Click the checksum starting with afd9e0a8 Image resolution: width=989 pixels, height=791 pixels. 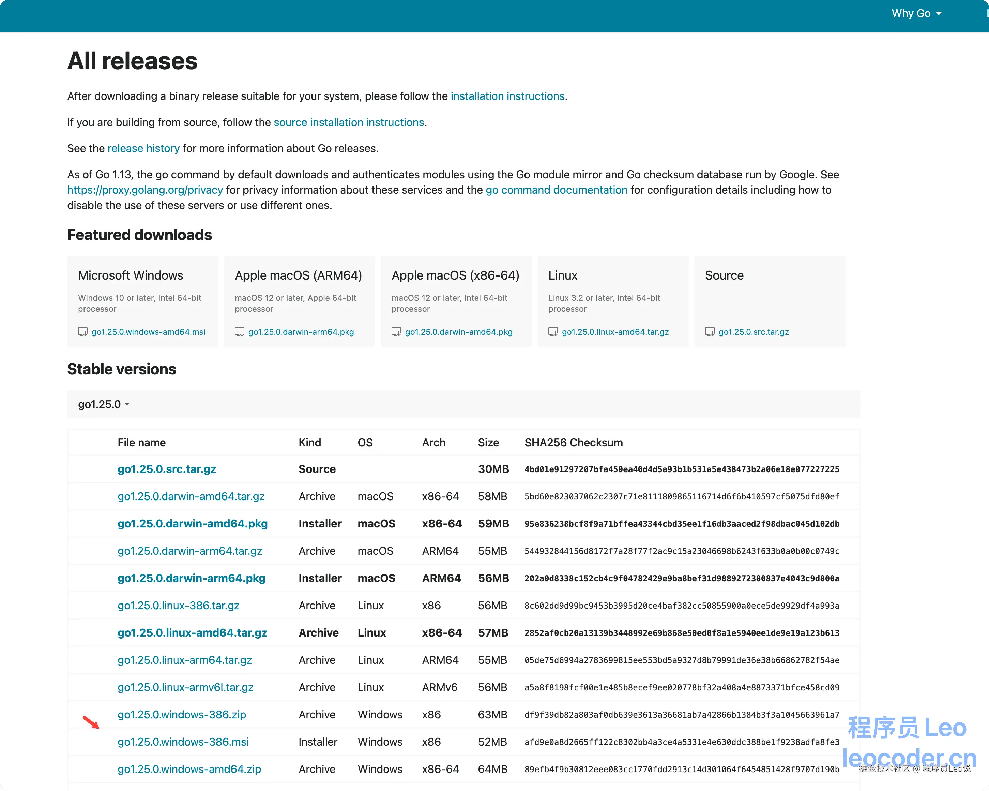coord(682,742)
